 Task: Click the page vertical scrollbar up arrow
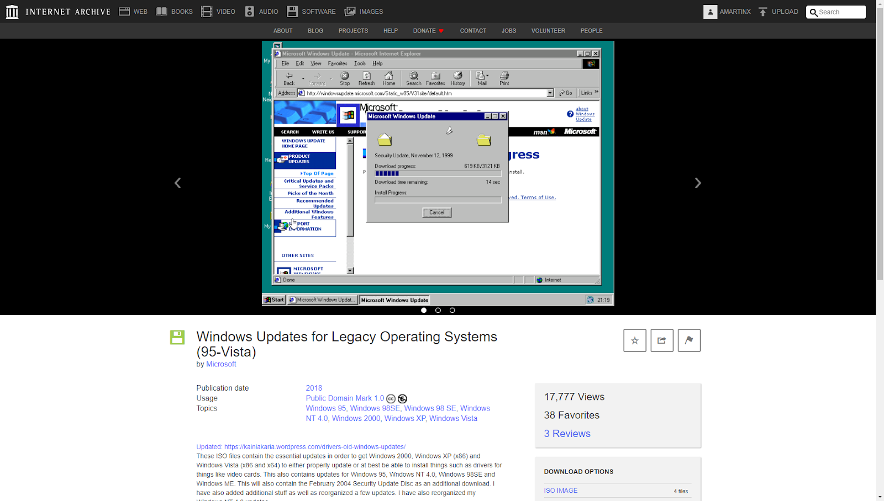point(880,4)
